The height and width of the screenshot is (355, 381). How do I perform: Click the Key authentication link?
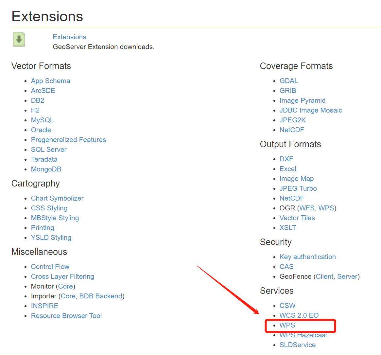point(307,257)
